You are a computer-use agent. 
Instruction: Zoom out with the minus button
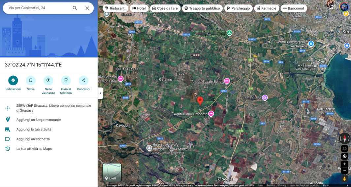(x=344, y=171)
